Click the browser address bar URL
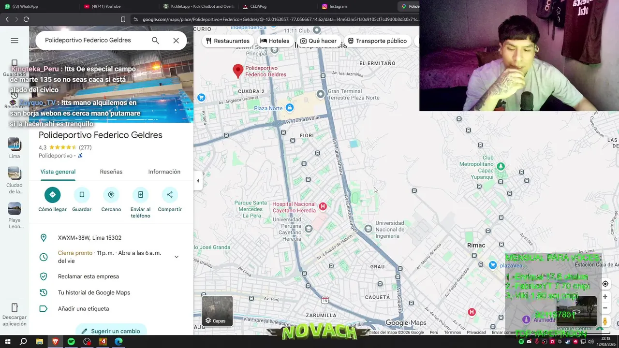 [280, 19]
